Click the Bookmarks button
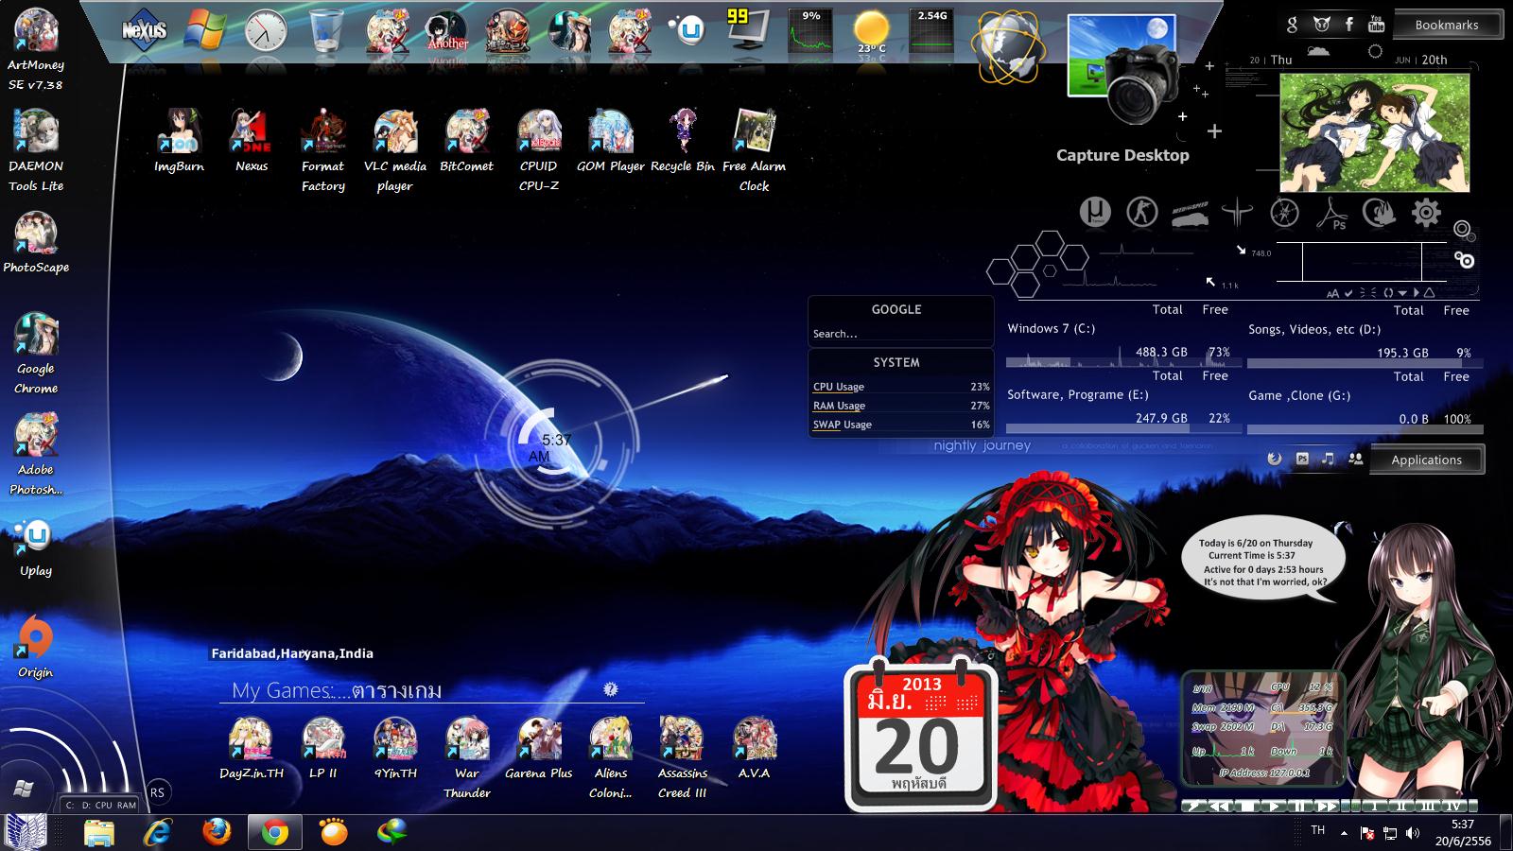 coord(1447,25)
